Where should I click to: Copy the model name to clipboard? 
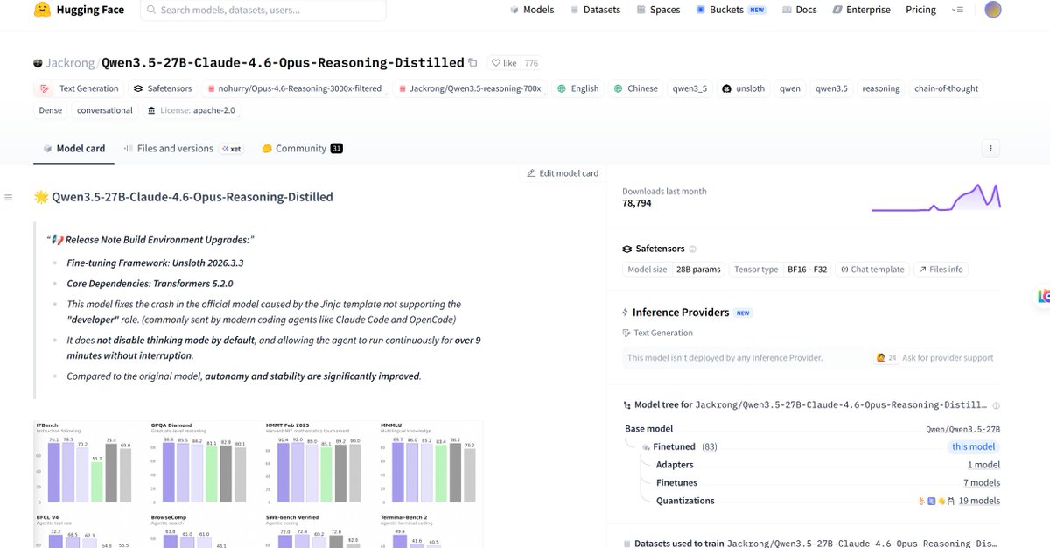point(472,63)
